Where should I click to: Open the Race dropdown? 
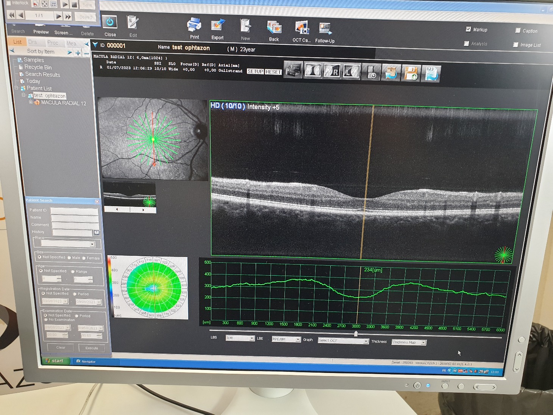68,244
